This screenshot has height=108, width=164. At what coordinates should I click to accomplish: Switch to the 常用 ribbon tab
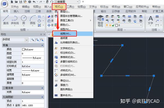(x=5, y=11)
